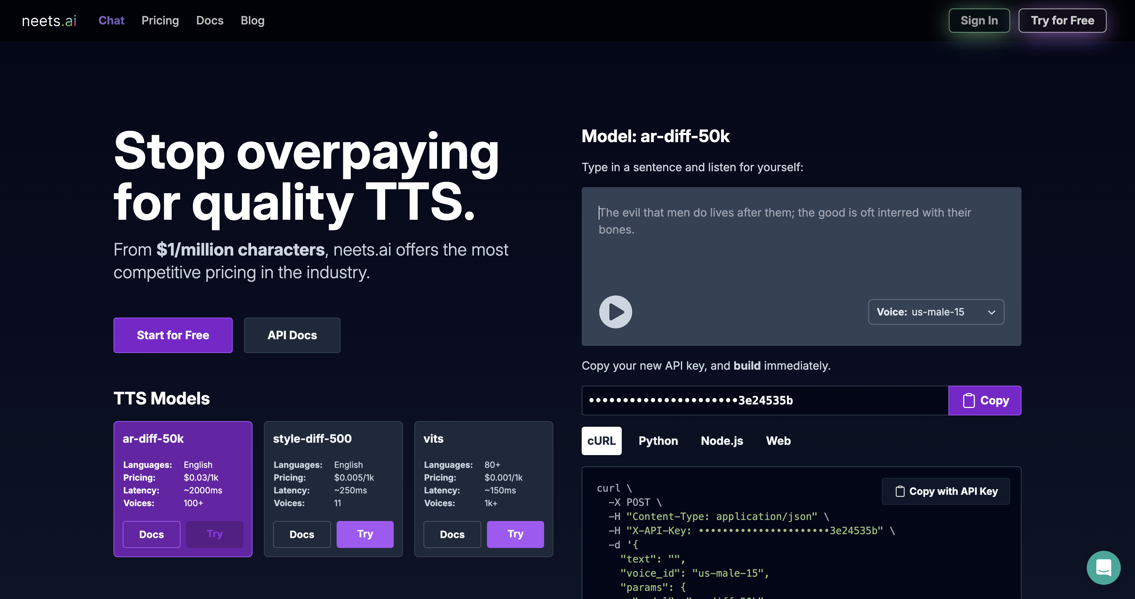This screenshot has width=1135, height=599.
Task: Click the '80+' languages value
Action: (493, 465)
